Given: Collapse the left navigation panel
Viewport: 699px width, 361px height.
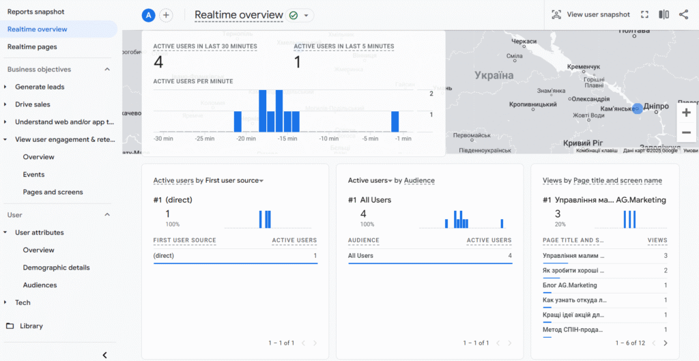Looking at the screenshot, I should coord(104,355).
